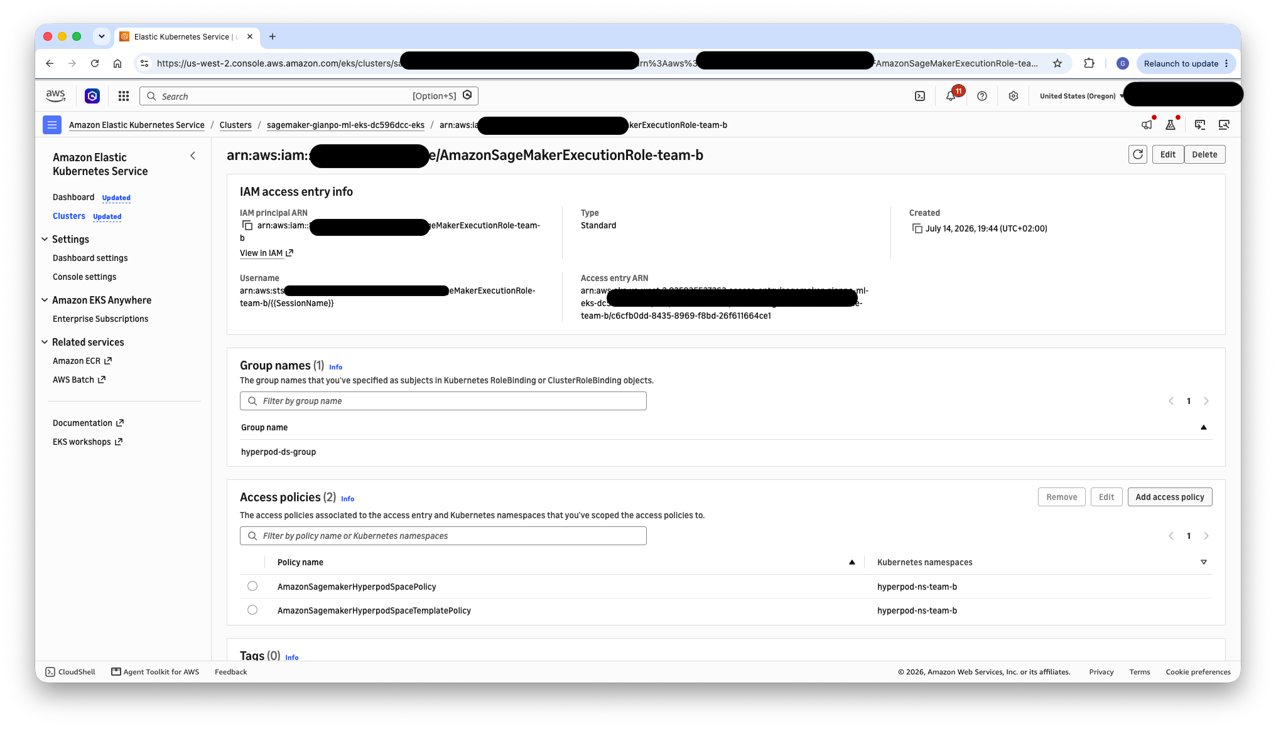Open EKS workshops link
This screenshot has width=1276, height=729.
point(87,442)
